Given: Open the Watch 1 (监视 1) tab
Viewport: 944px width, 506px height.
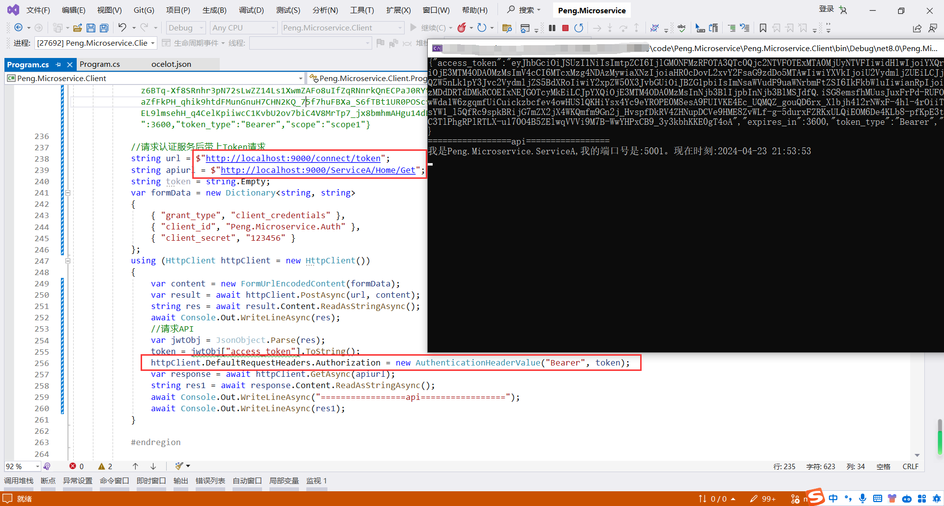Looking at the screenshot, I should tap(316, 481).
